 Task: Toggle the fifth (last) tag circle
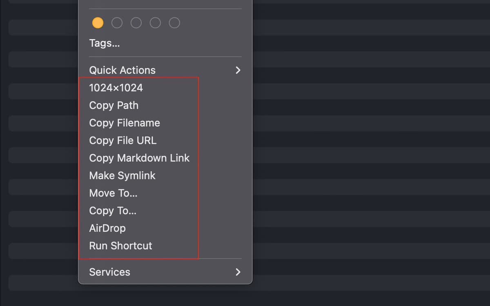pyautogui.click(x=174, y=23)
